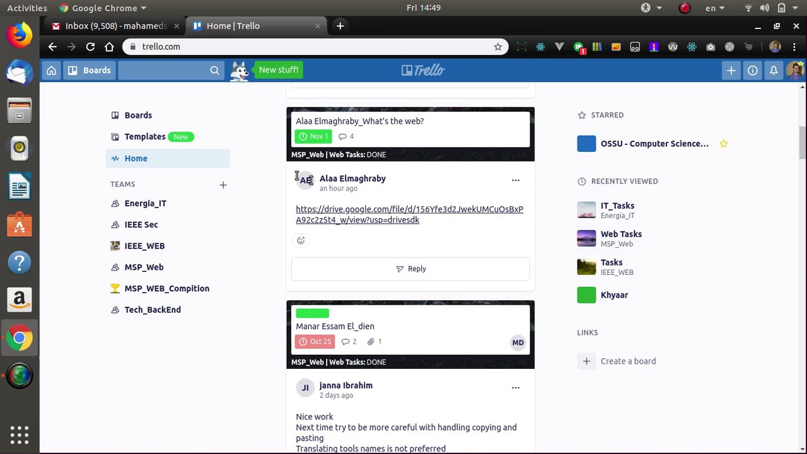Open the account avatar menu
The width and height of the screenshot is (807, 454).
(796, 71)
